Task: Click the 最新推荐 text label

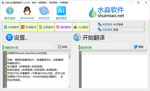Action: [x=61, y=18]
